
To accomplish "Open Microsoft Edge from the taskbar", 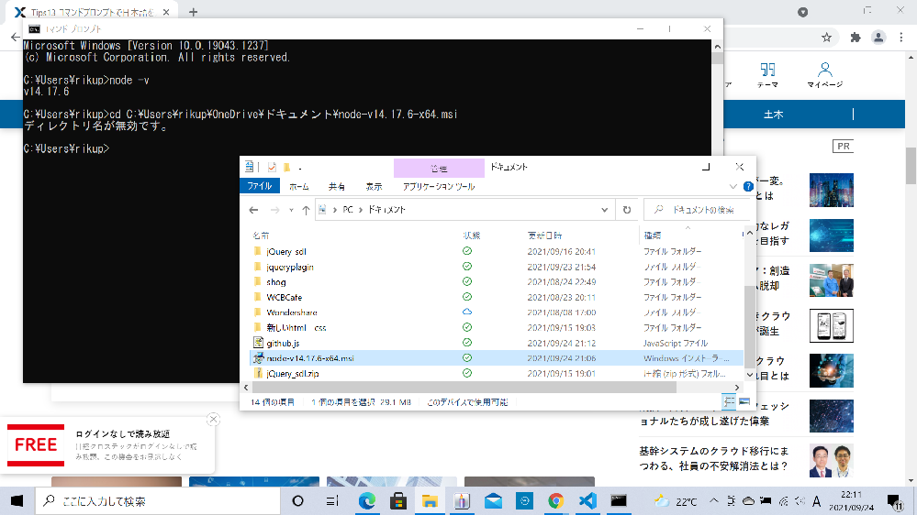I will tap(366, 501).
